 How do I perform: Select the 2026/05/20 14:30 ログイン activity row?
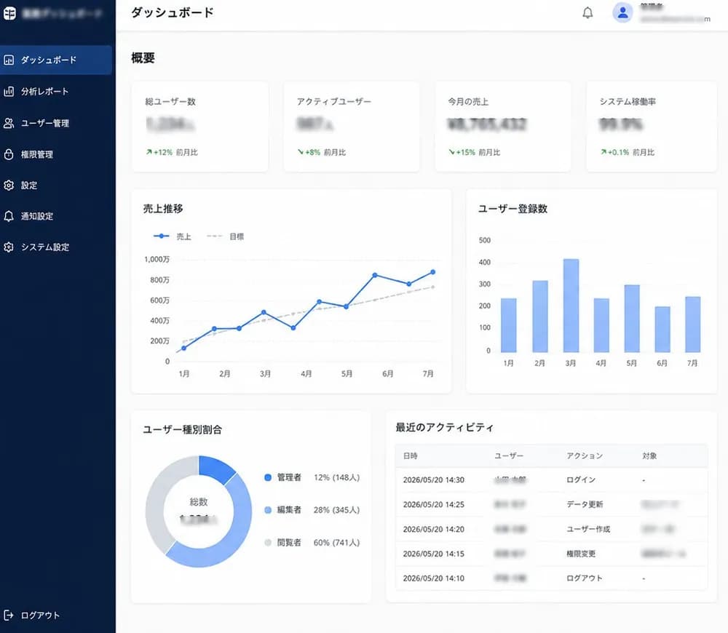pos(552,480)
